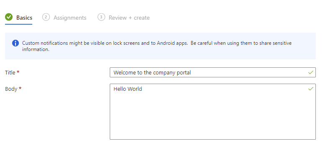
Task: Click the custom notifications warning text
Action: point(157,46)
